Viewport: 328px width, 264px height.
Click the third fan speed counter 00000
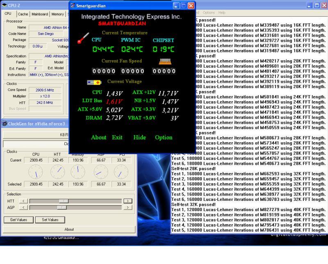coord(164,71)
